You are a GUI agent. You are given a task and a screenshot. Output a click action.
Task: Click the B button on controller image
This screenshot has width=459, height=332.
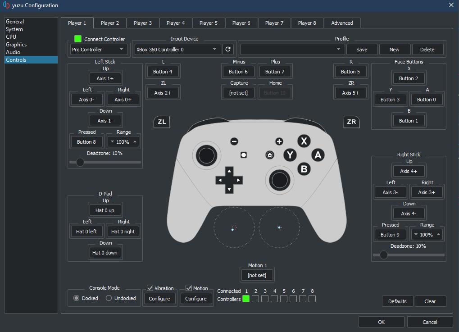coord(304,169)
